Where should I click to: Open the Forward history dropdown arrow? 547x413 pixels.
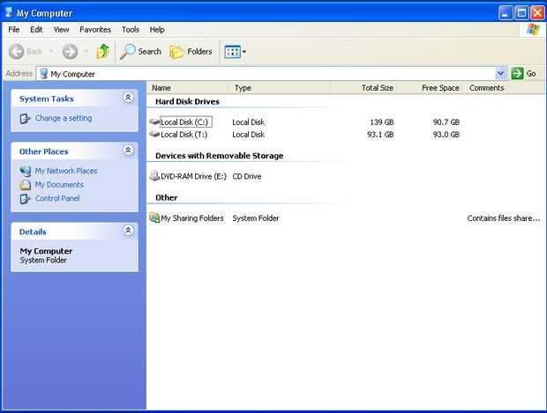[86, 52]
